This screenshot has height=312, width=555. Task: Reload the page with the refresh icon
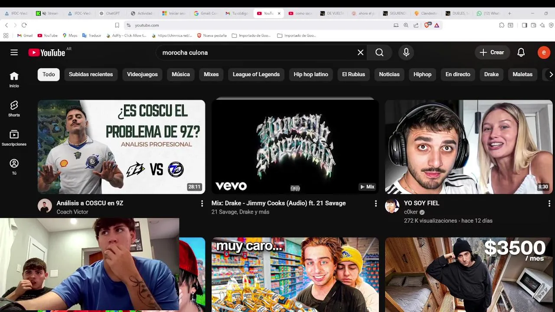pos(24,25)
